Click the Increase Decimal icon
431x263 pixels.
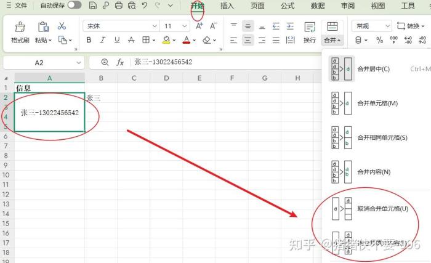coord(408,40)
